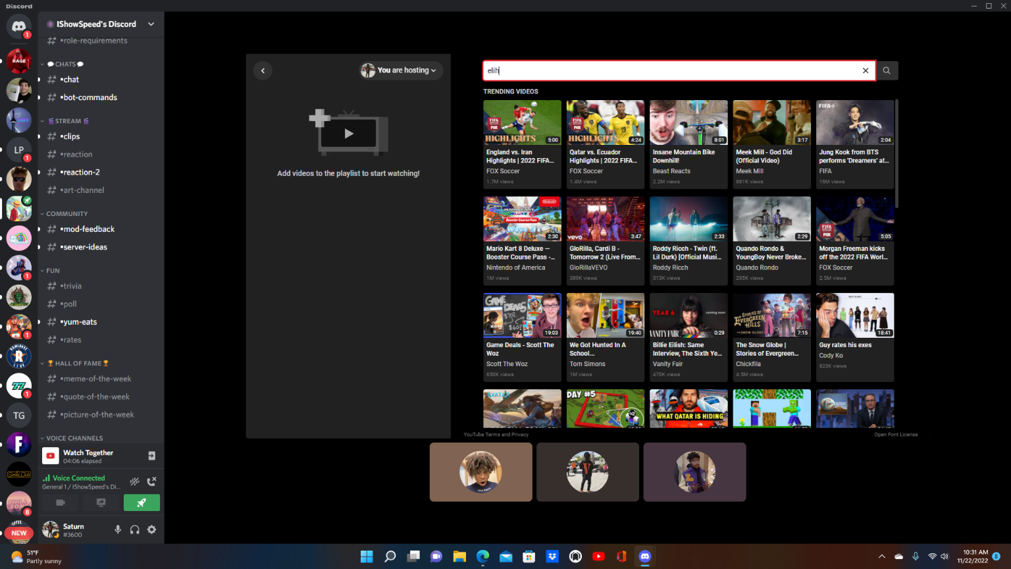Open the •yum-eats channel
Viewport: 1011px width, 569px height.
pyautogui.click(x=79, y=322)
